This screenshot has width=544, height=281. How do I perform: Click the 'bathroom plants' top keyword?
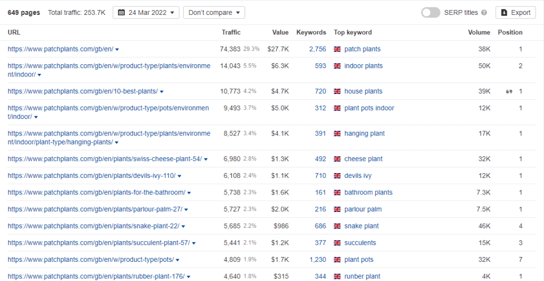(x=369, y=192)
